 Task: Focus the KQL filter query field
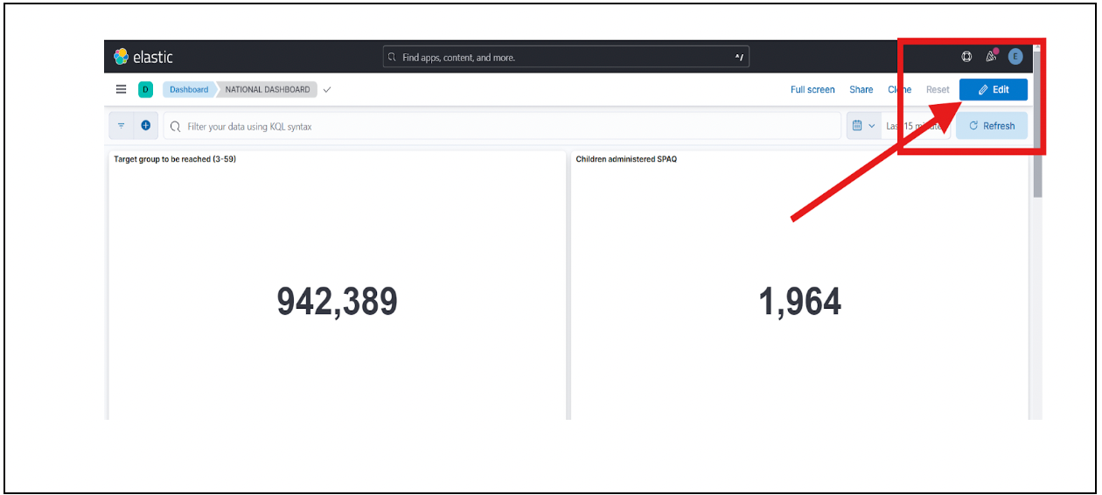coord(502,126)
